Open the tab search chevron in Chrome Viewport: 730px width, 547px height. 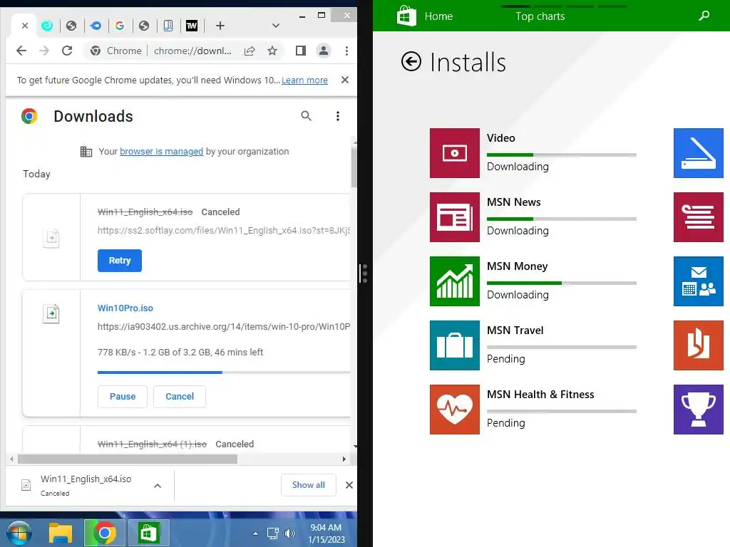click(276, 26)
